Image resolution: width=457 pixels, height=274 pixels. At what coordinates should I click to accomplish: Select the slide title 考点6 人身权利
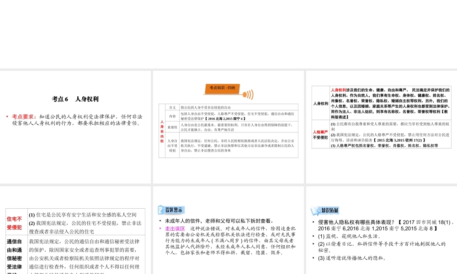click(x=75, y=99)
